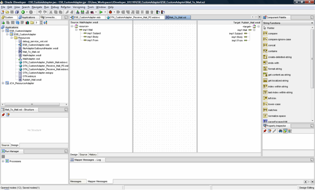Select the lower-case function icon

[265, 104]
